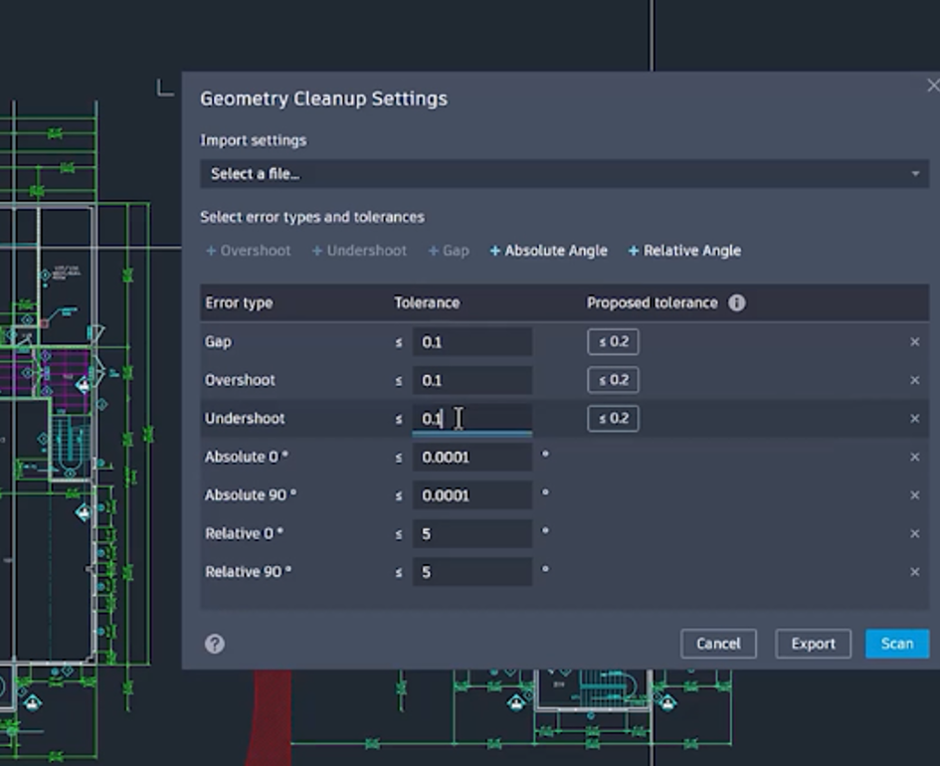The image size is (940, 766).
Task: Click the Export button
Action: click(x=813, y=644)
